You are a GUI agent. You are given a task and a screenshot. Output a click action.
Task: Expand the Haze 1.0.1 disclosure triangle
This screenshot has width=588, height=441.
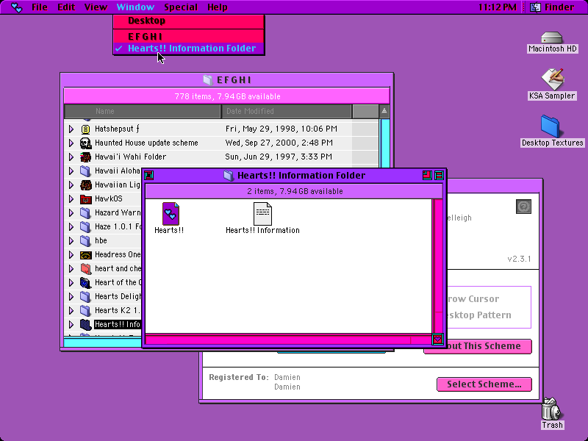click(x=71, y=227)
